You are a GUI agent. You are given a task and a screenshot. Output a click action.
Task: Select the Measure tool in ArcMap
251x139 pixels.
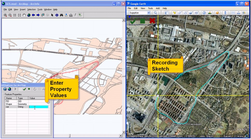(71, 15)
